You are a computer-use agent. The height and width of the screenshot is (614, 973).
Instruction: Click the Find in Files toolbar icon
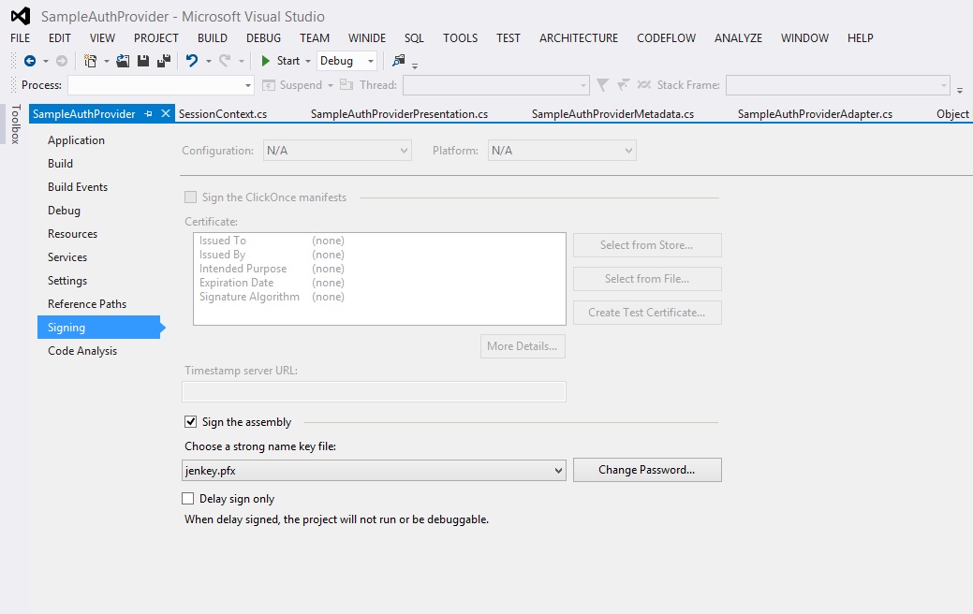point(399,61)
